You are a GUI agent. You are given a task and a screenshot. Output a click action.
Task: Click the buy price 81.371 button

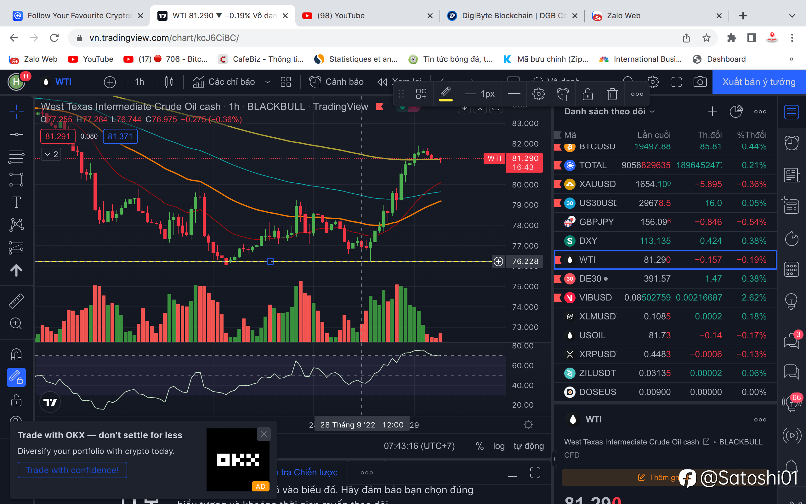point(120,136)
